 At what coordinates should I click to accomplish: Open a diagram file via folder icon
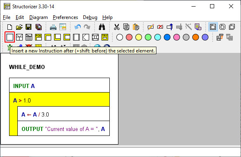tap(19, 27)
